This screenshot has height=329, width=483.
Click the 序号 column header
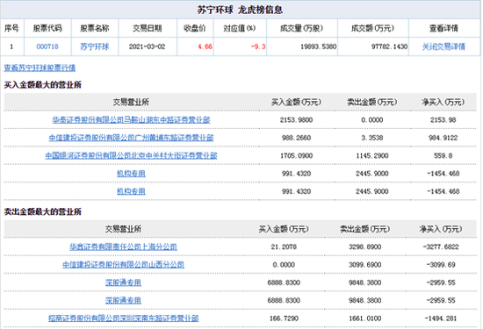11,28
